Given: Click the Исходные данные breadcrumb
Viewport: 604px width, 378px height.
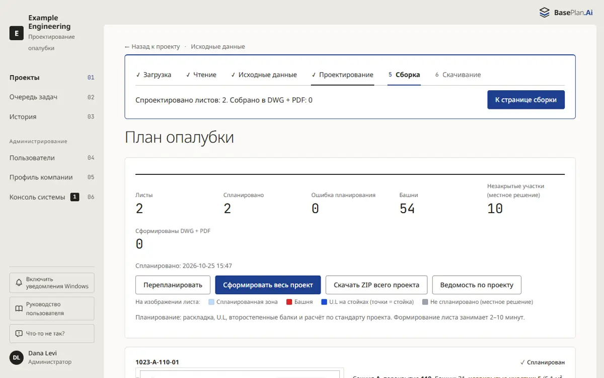Looking at the screenshot, I should pos(218,46).
